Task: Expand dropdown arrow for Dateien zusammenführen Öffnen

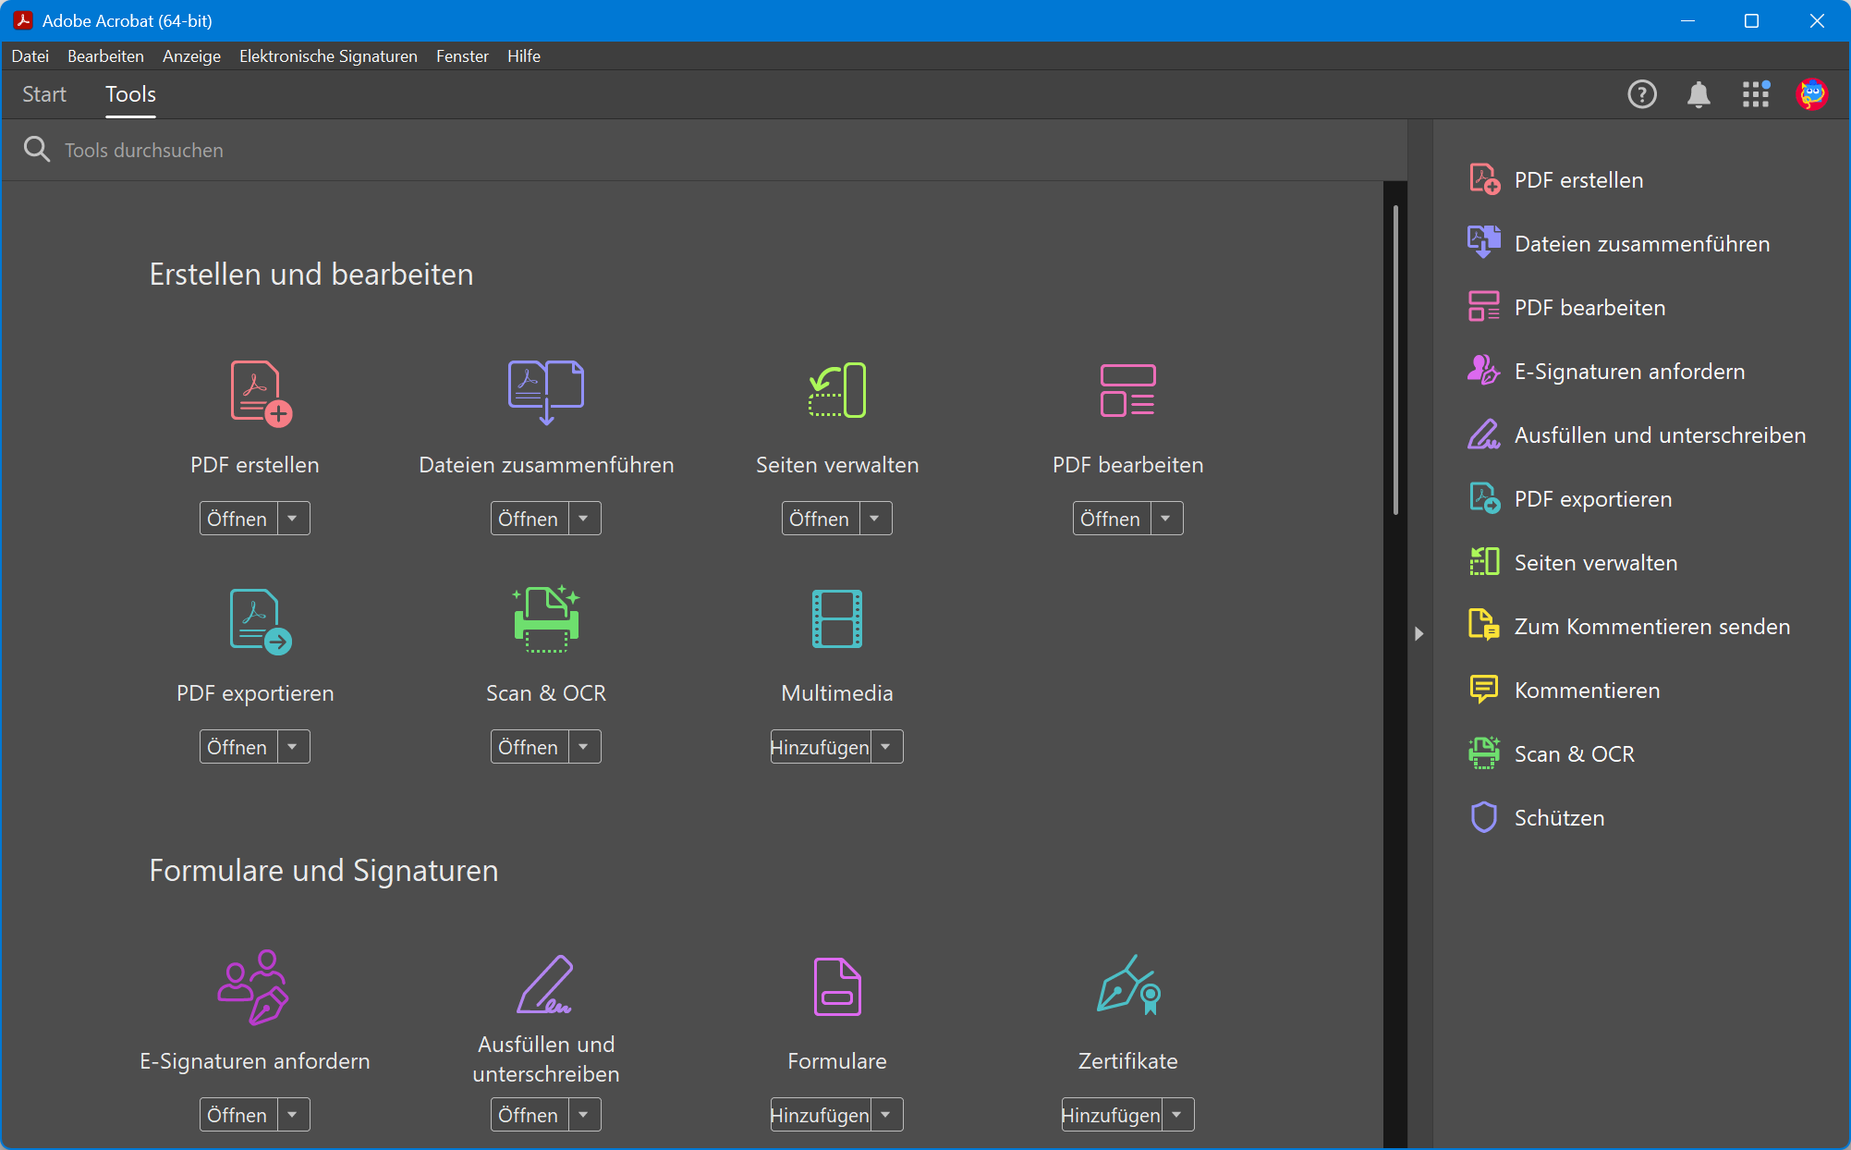Action: coord(584,519)
